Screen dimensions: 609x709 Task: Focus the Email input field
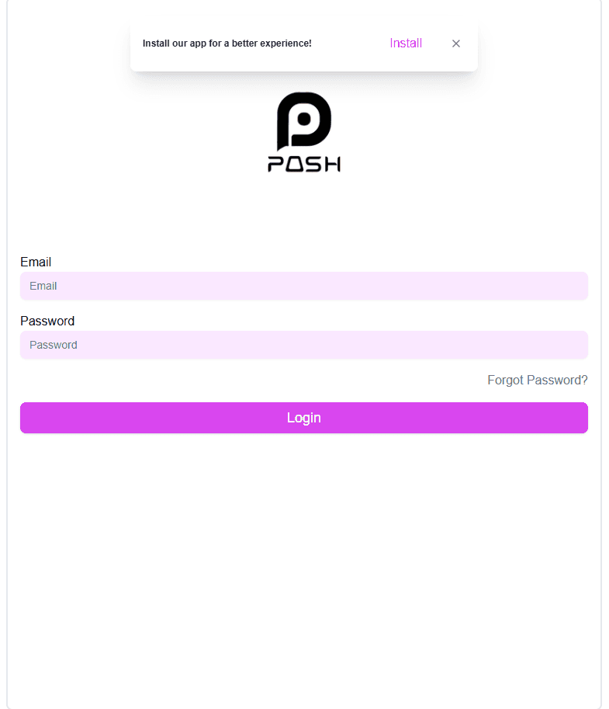click(x=304, y=286)
